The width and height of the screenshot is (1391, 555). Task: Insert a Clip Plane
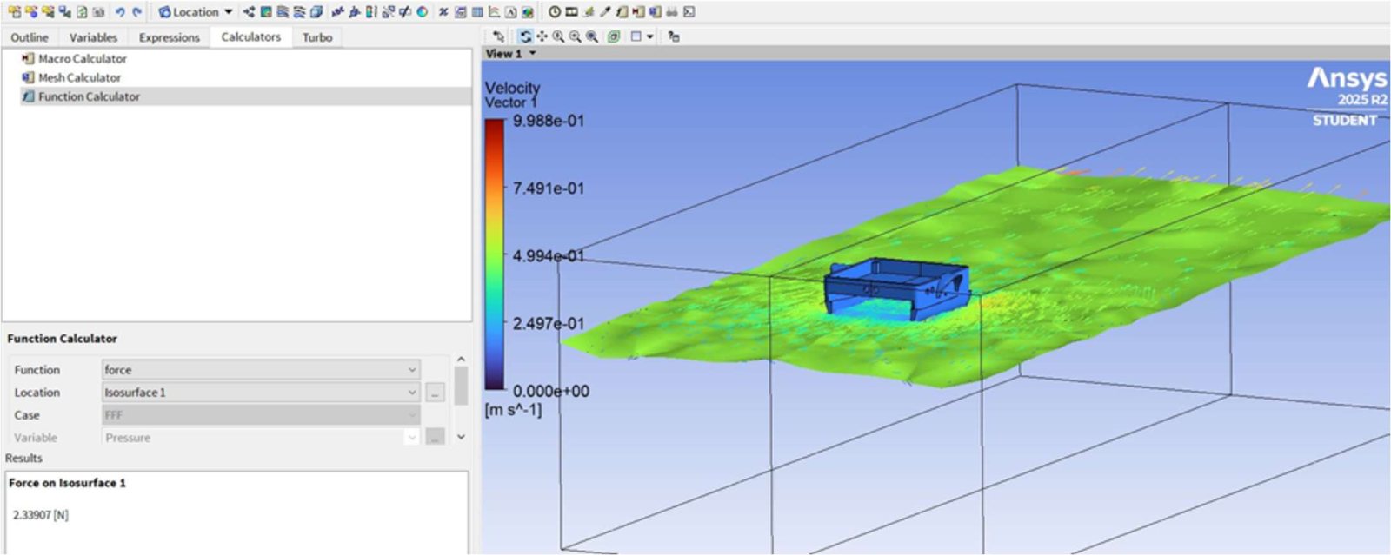point(404,12)
